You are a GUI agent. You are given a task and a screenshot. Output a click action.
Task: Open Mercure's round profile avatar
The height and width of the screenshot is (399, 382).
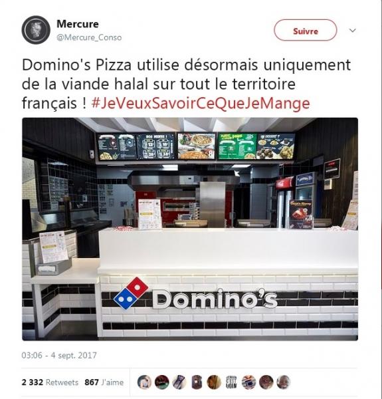click(x=36, y=30)
